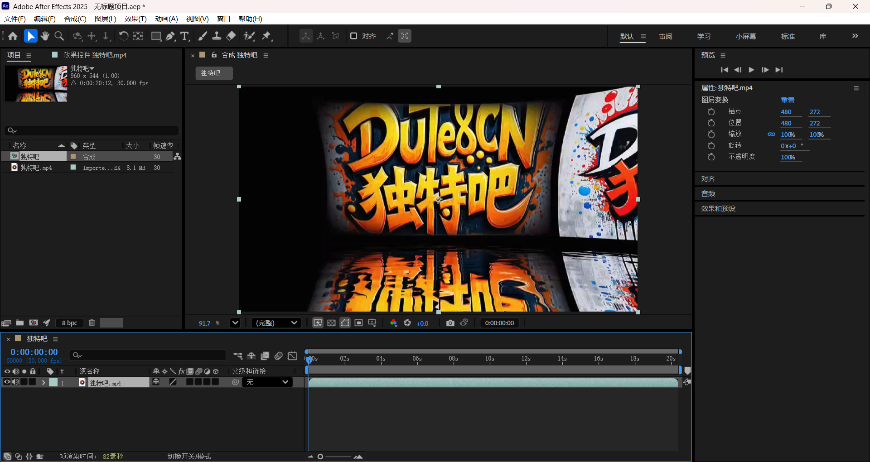Mute audio for the 独特吧.mp4 layer
Screen dimensions: 870x462
click(15, 382)
